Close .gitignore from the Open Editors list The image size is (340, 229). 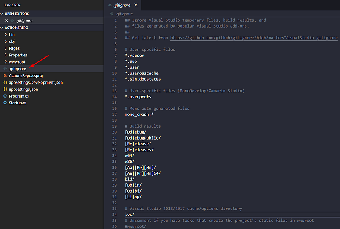pos(6,20)
